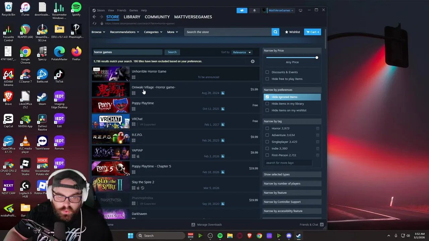
Task: Click the Steam forward navigation arrow
Action: pyautogui.click(x=101, y=17)
